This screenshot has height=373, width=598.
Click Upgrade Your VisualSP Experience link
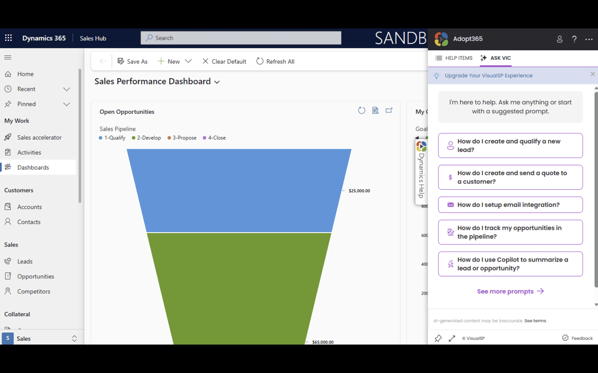point(489,75)
